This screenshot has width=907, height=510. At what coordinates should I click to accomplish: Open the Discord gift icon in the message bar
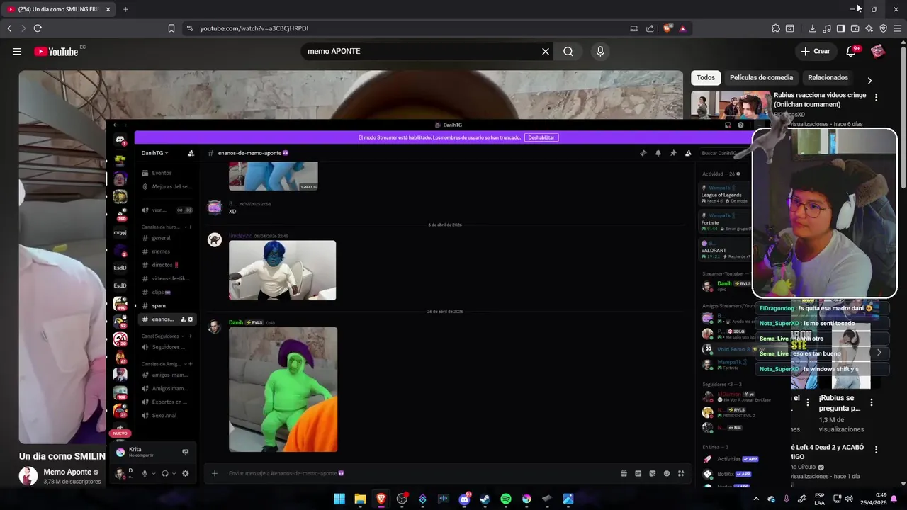pos(624,474)
